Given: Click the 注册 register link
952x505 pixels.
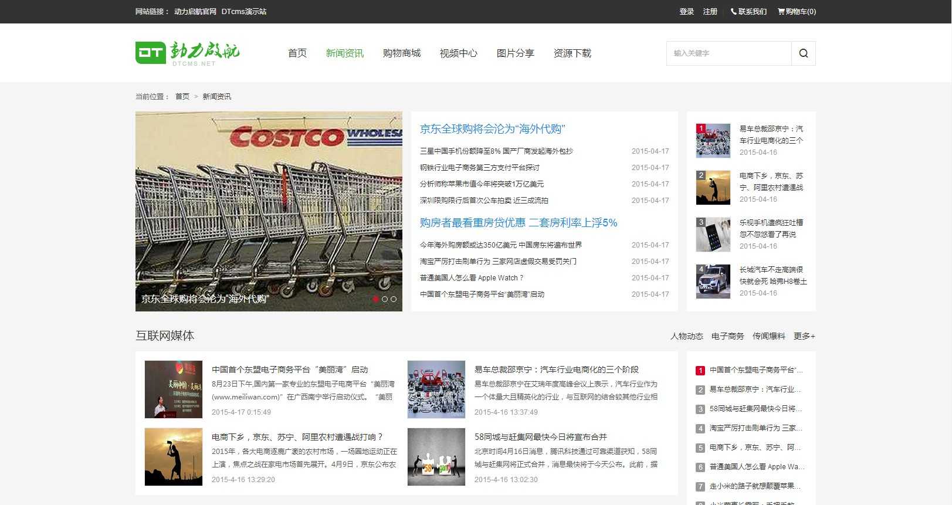Looking at the screenshot, I should tap(710, 11).
